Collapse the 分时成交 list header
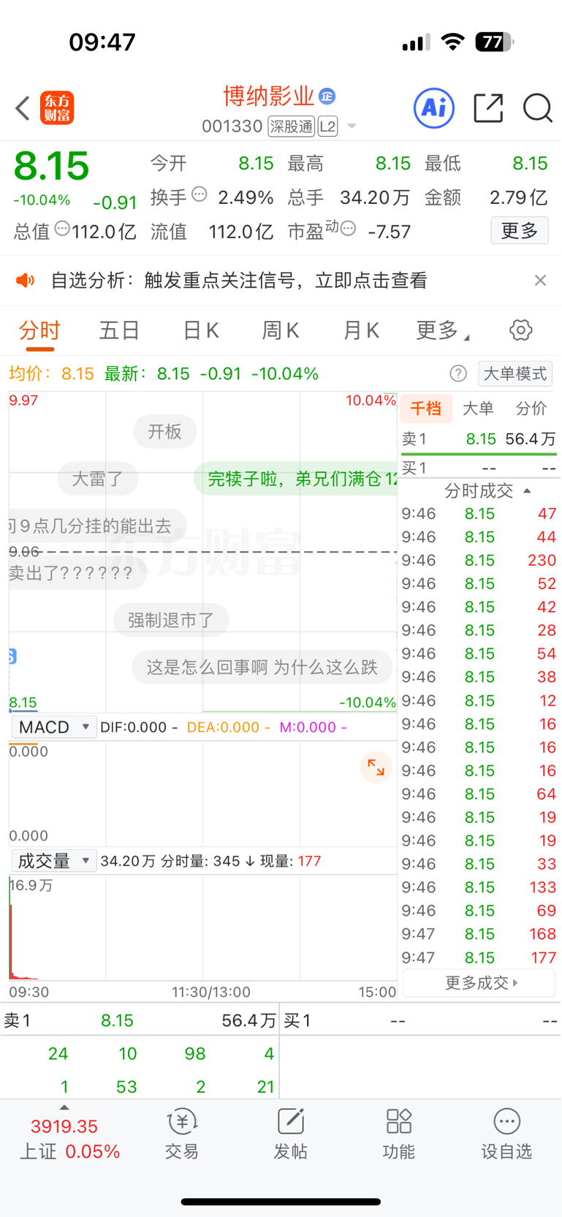 click(x=487, y=490)
